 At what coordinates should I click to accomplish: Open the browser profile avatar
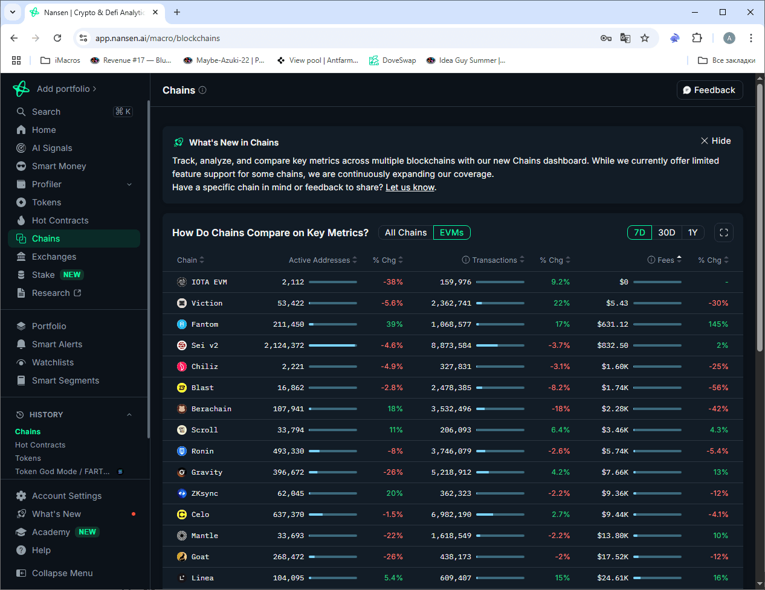(x=729, y=38)
